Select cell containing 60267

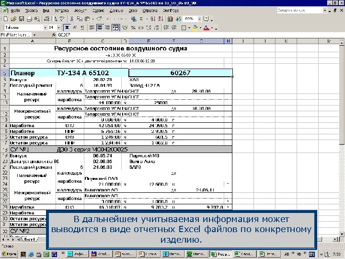[181, 73]
